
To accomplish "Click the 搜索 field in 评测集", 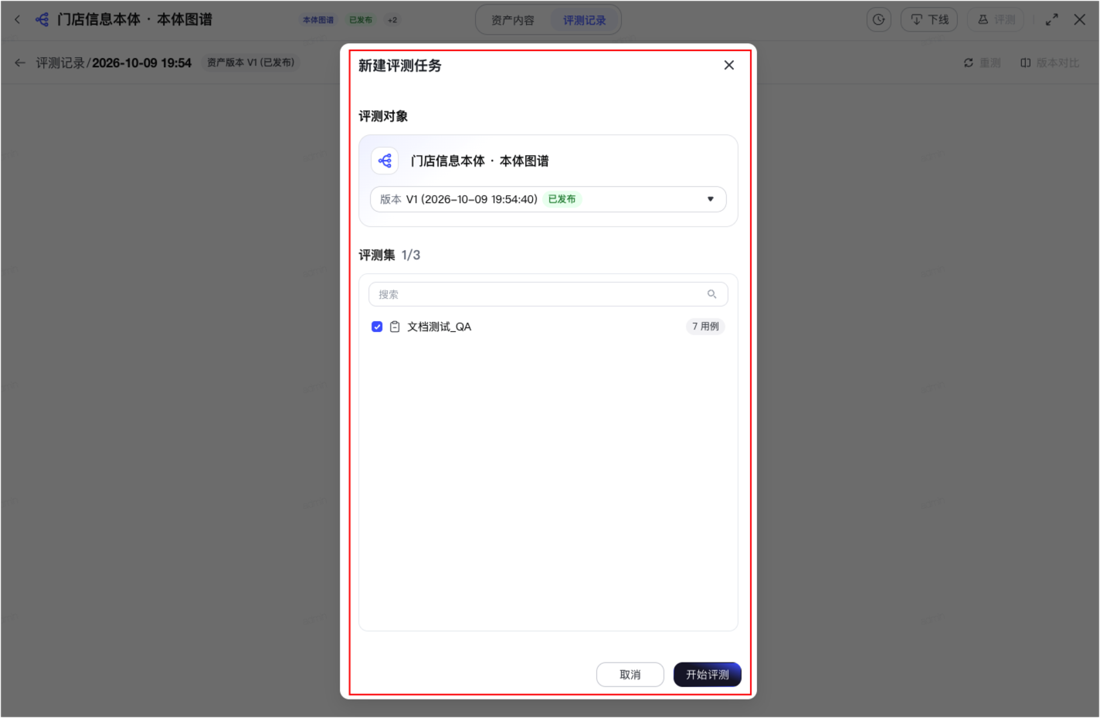I will [x=548, y=294].
